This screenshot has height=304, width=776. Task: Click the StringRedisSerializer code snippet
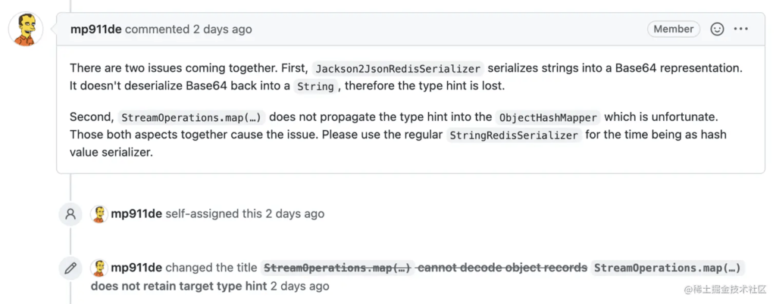click(514, 136)
